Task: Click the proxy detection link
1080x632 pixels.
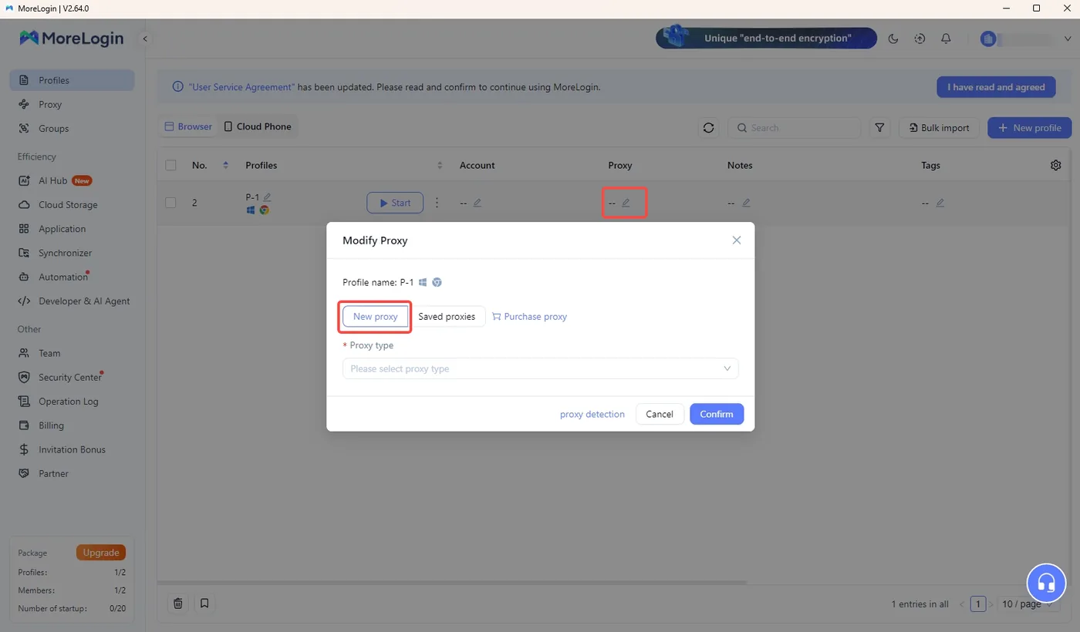Action: [592, 414]
